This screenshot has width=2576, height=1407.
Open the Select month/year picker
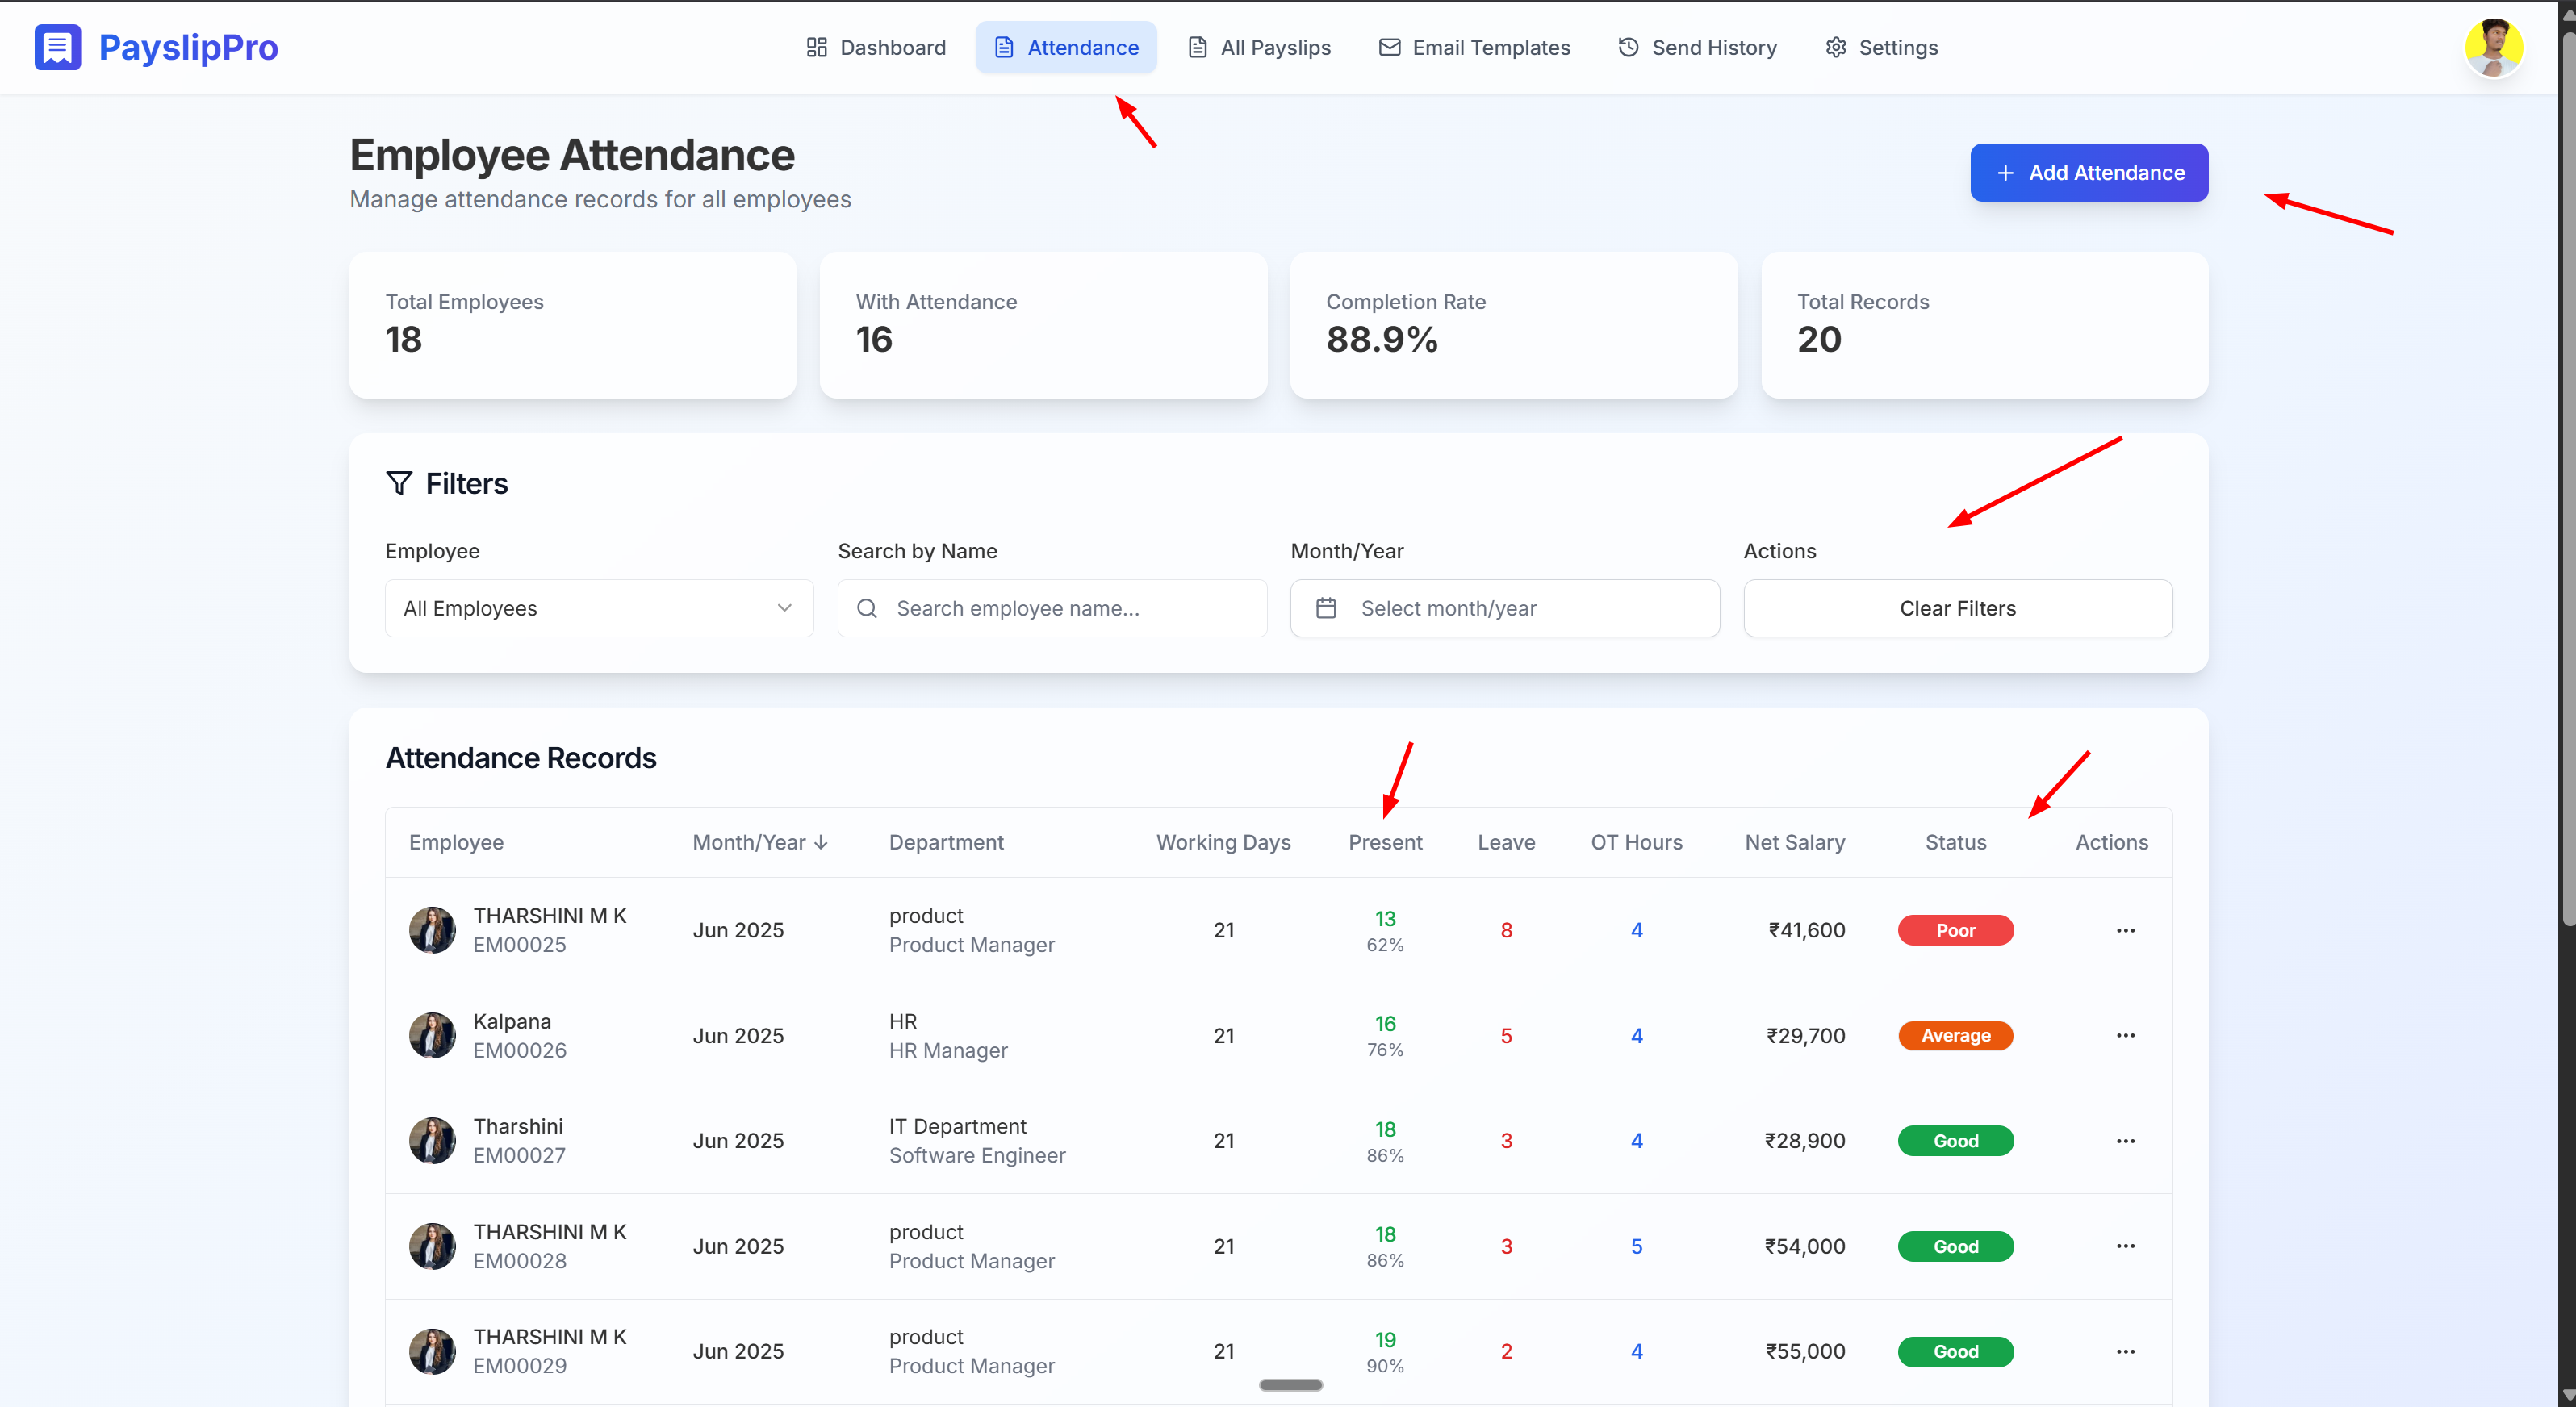(x=1505, y=608)
